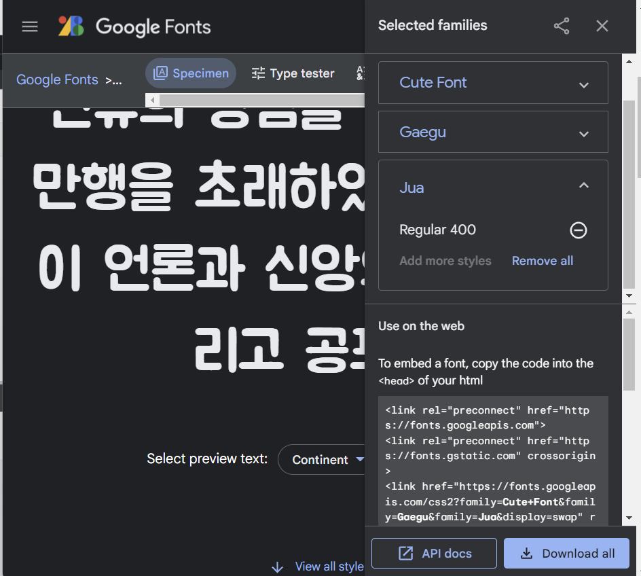Click the Use on the web heading

point(421,326)
